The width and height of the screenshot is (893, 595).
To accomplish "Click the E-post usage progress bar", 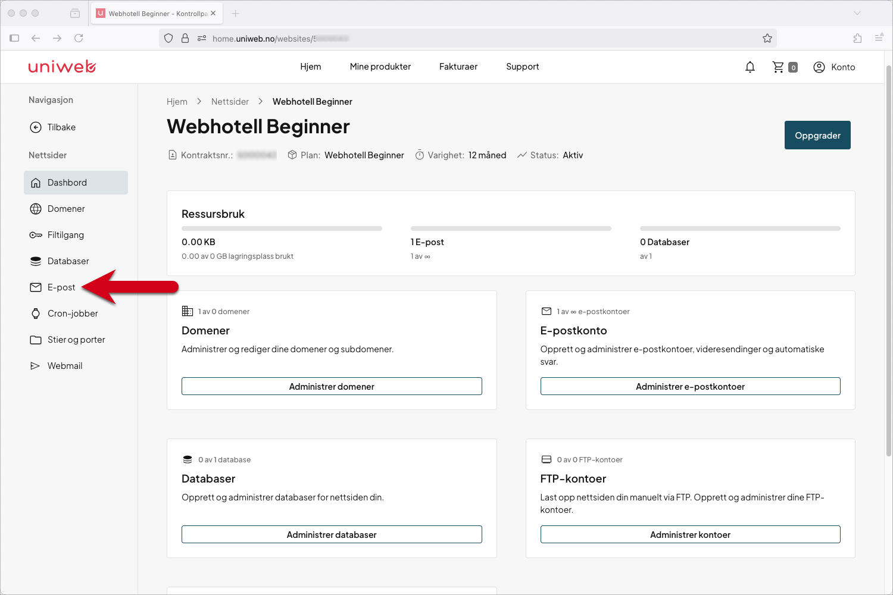I will pos(511,228).
